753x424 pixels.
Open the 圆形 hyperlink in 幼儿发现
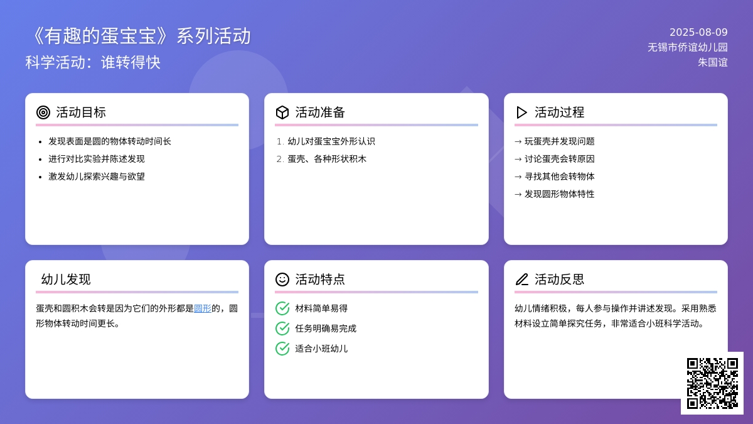203,308
